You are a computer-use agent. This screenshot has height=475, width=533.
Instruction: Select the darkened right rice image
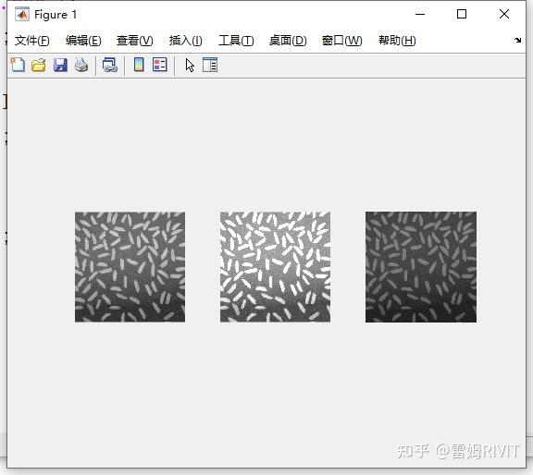pos(421,267)
